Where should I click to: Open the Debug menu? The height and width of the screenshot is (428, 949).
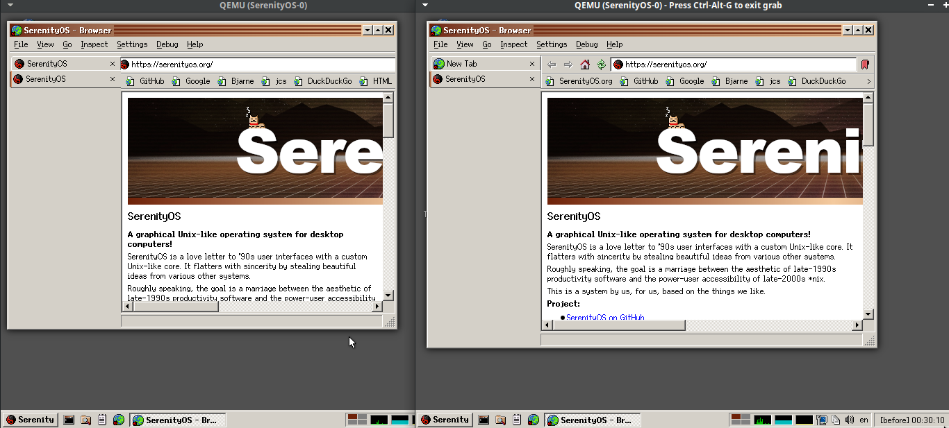point(587,44)
